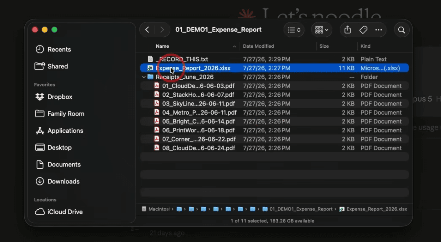Select the 04_Metro_P… PDF file
Image resolution: width=441 pixels, height=242 pixels.
click(x=274, y=112)
